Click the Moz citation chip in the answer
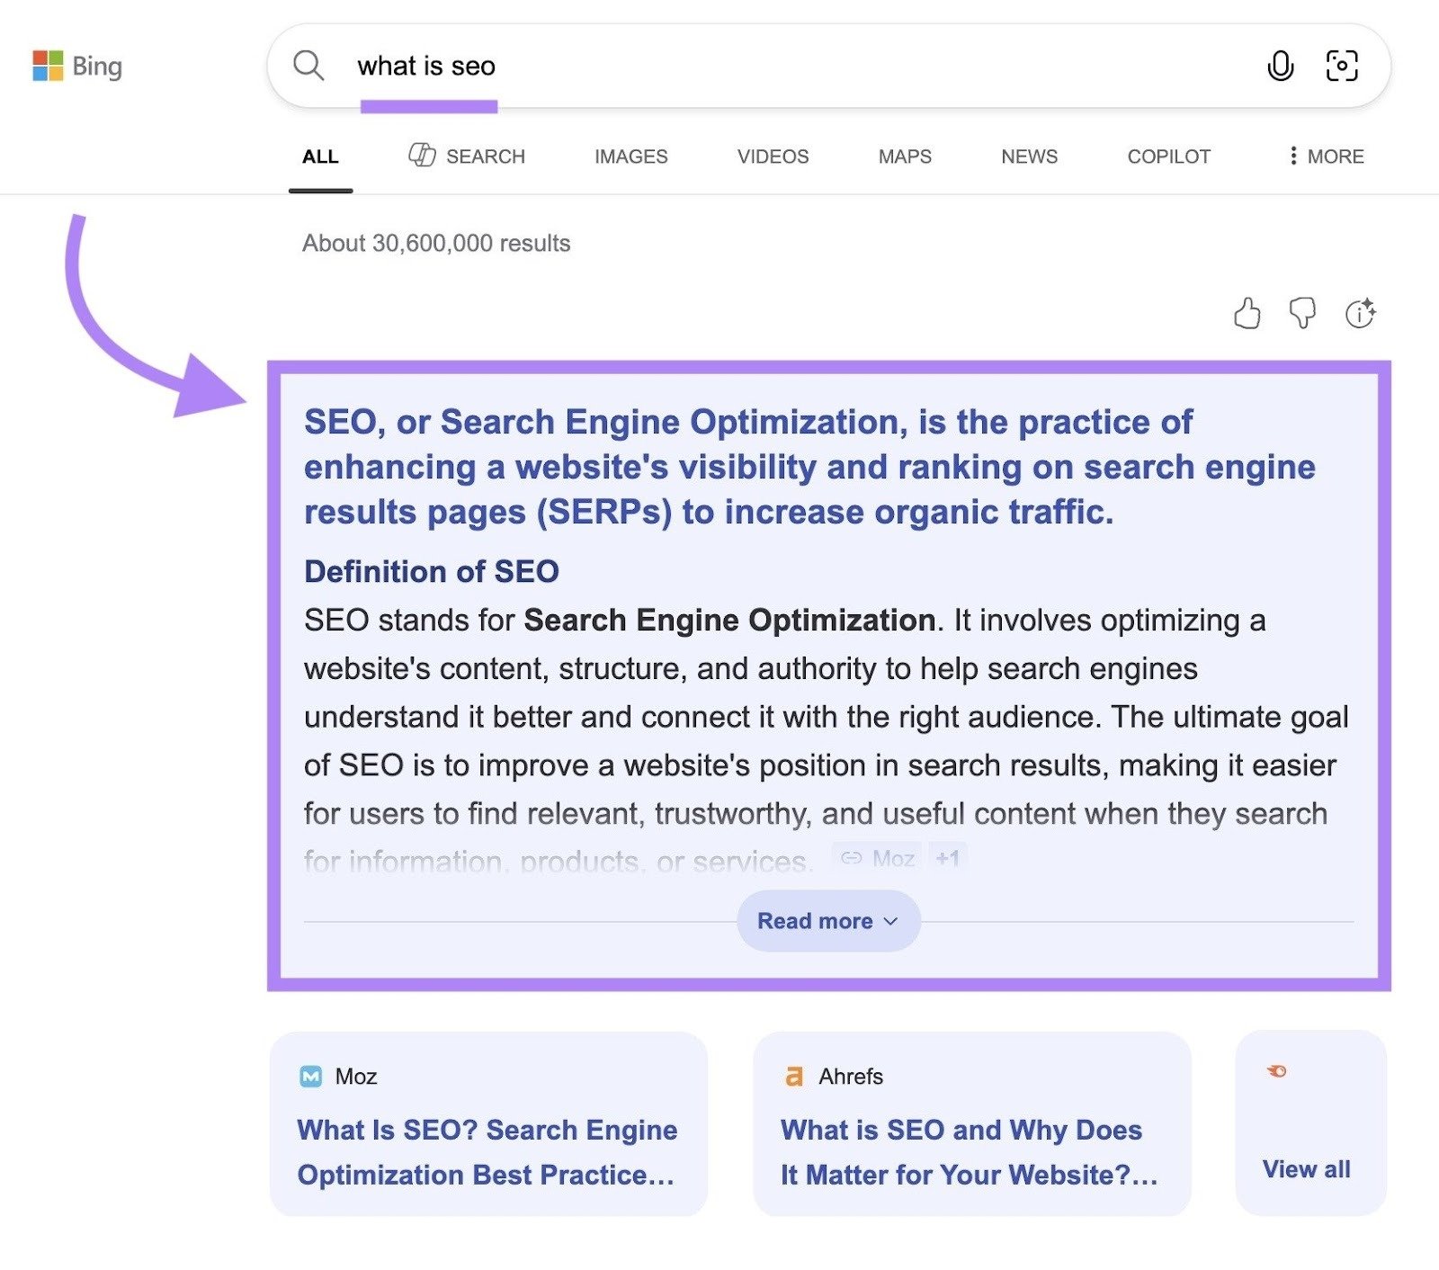1439x1270 pixels. pos(877,857)
